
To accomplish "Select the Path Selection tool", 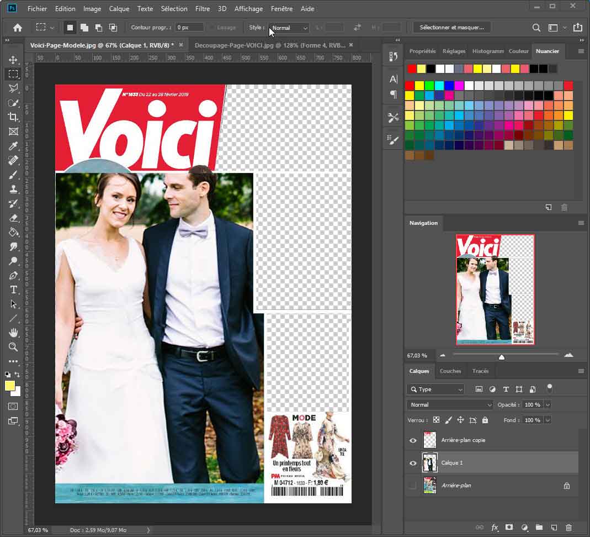I will 13,304.
